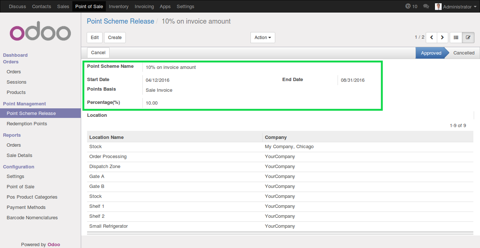Click the 1 / 2 record counter

coord(419,37)
